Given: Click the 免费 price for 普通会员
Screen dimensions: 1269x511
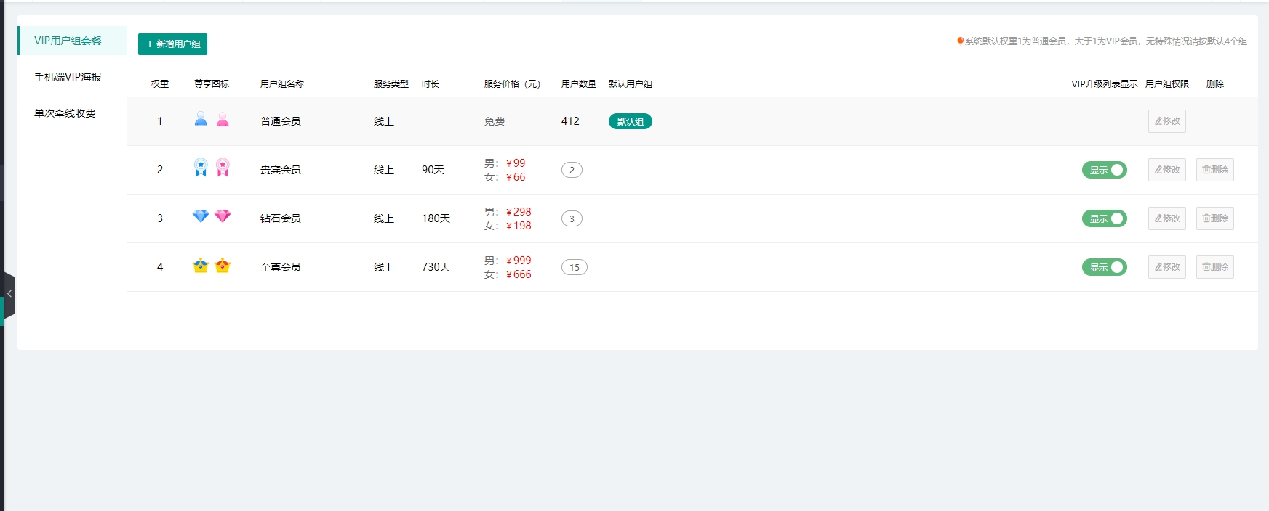Looking at the screenshot, I should [495, 121].
